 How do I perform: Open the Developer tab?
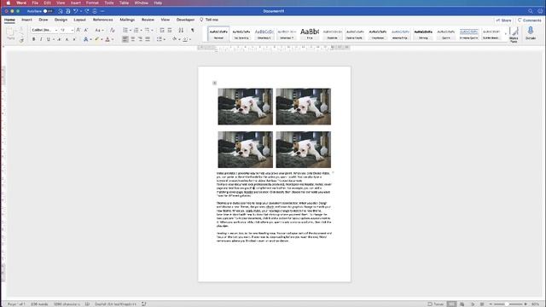pyautogui.click(x=185, y=20)
